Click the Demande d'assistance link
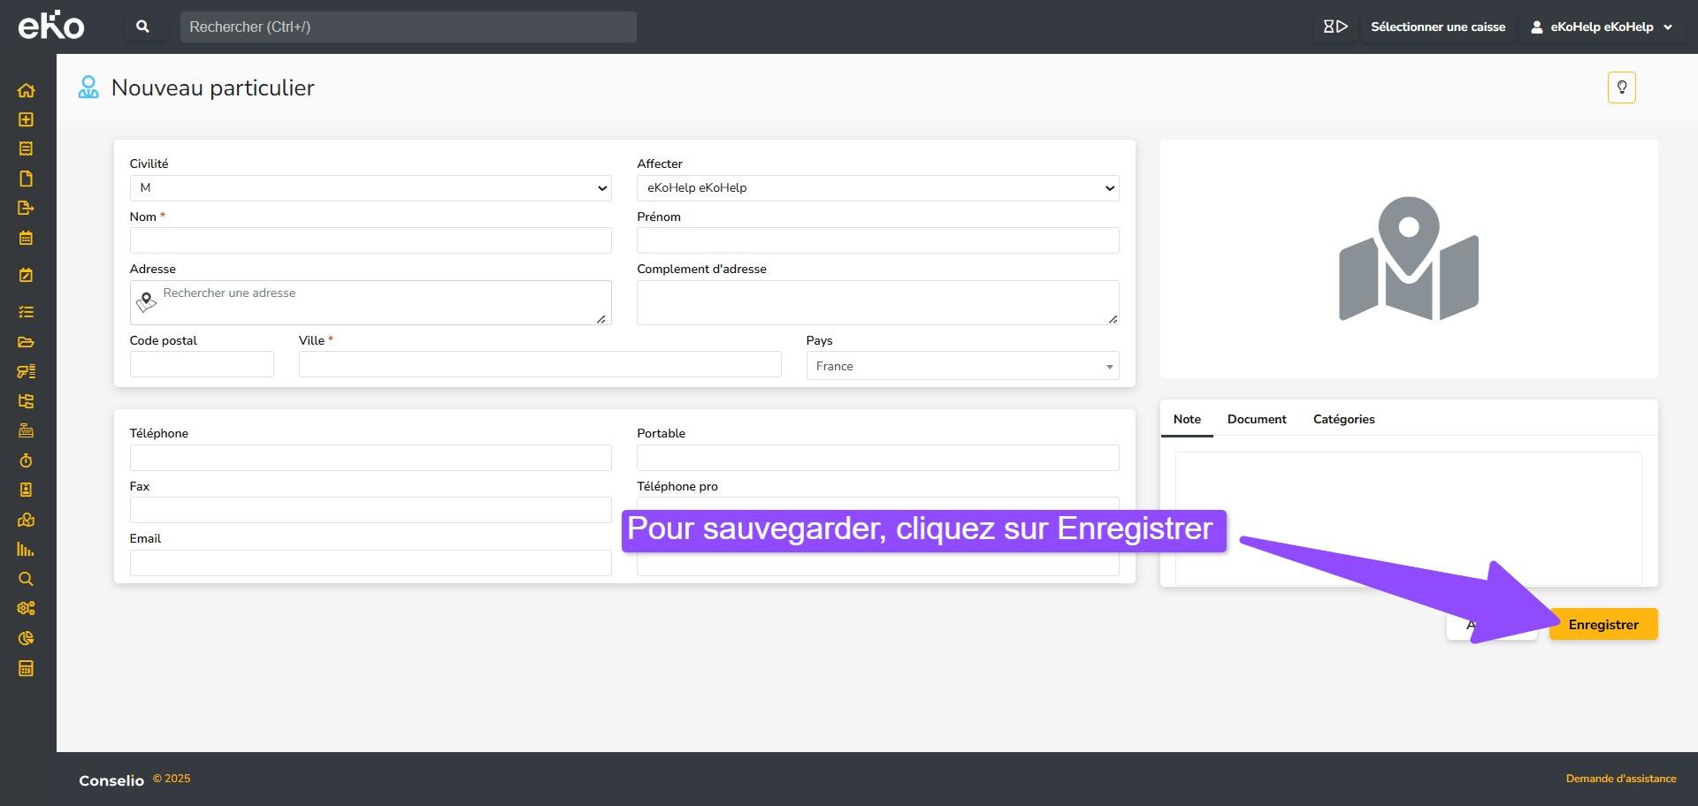The height and width of the screenshot is (806, 1698). click(x=1620, y=779)
